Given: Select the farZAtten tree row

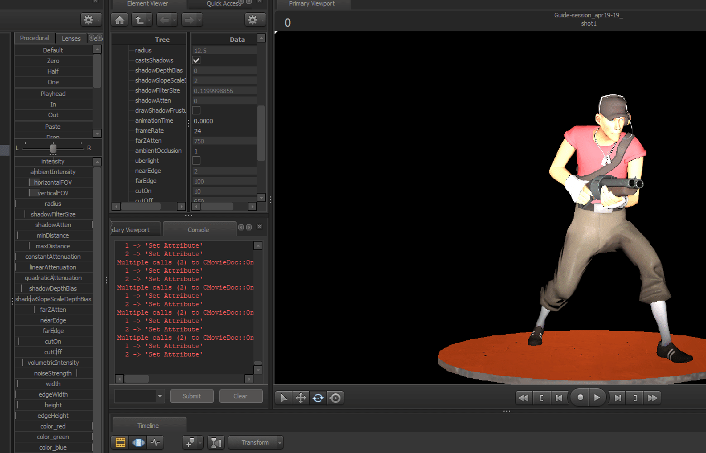Looking at the screenshot, I should point(150,141).
